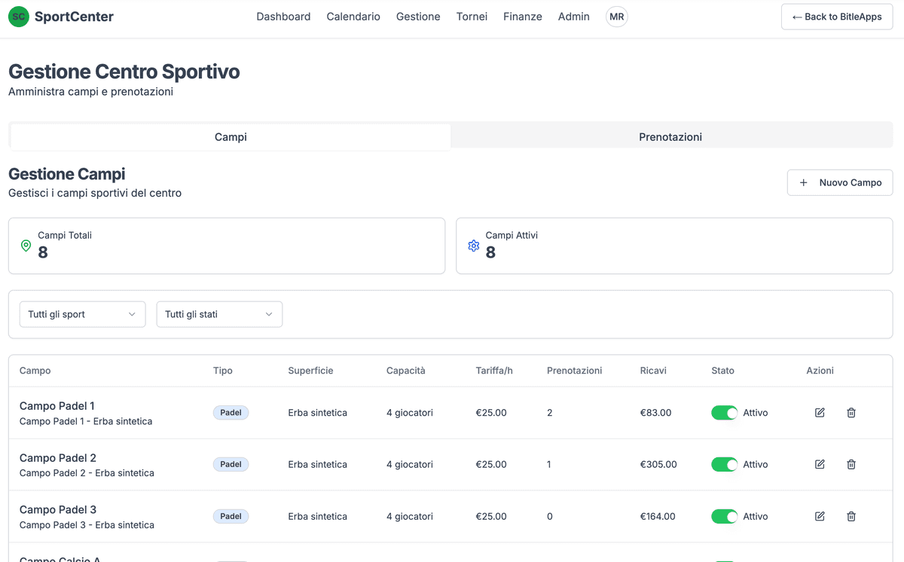Viewport: 904px width, 562px height.
Task: Click the green SC SportCenter logo icon
Action: coord(19,17)
